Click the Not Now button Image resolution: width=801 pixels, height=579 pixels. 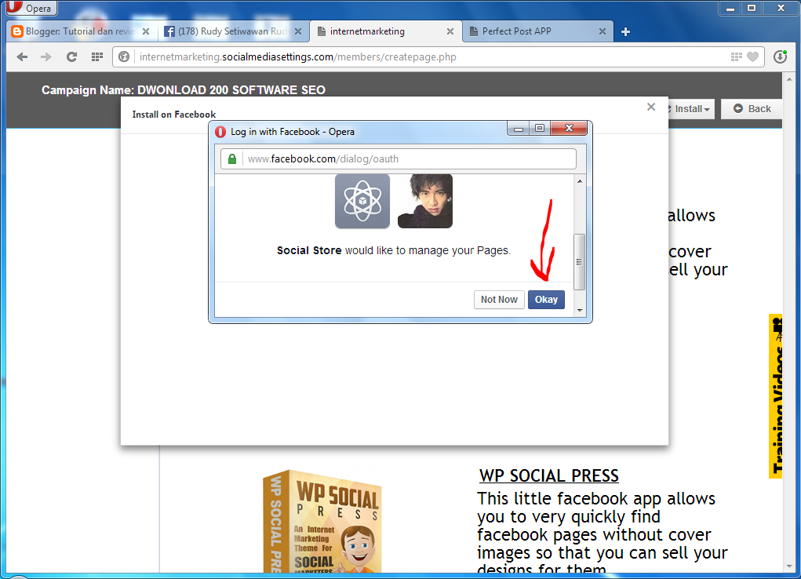[499, 300]
